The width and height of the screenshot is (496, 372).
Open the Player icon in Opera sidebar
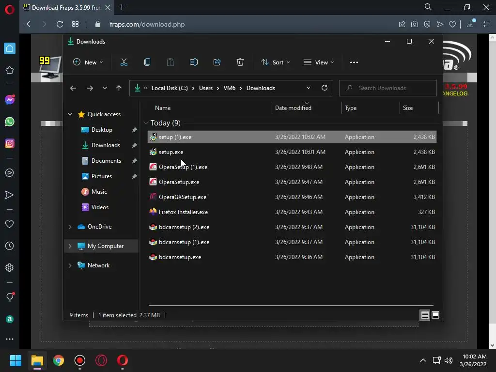(x=10, y=173)
